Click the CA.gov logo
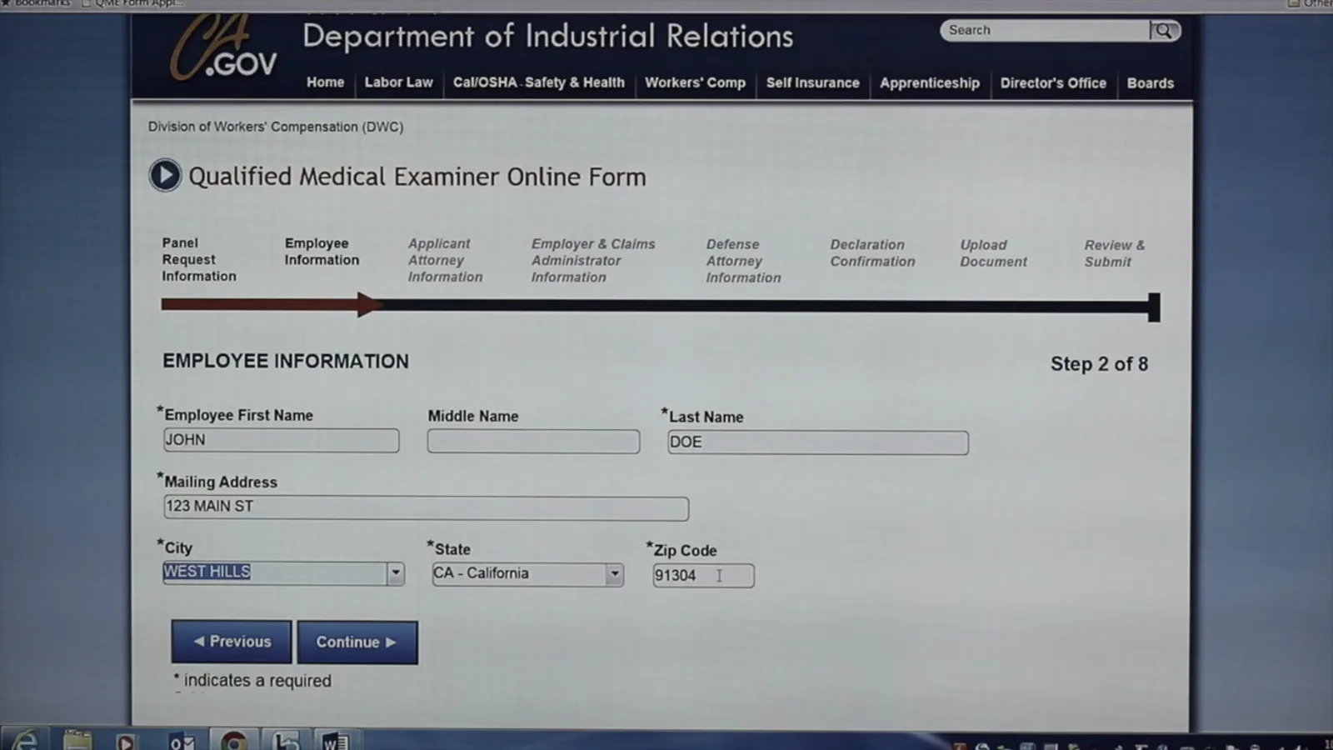 [223, 48]
